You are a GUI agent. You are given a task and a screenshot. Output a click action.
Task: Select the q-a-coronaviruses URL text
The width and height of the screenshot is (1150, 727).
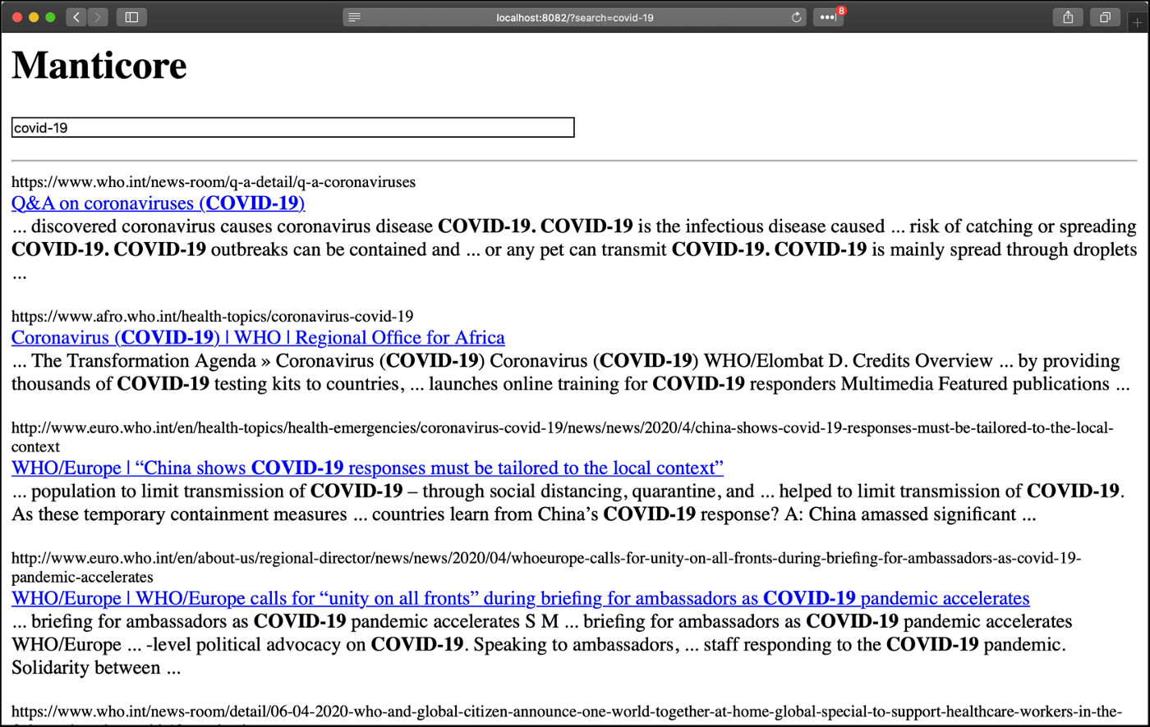(214, 181)
